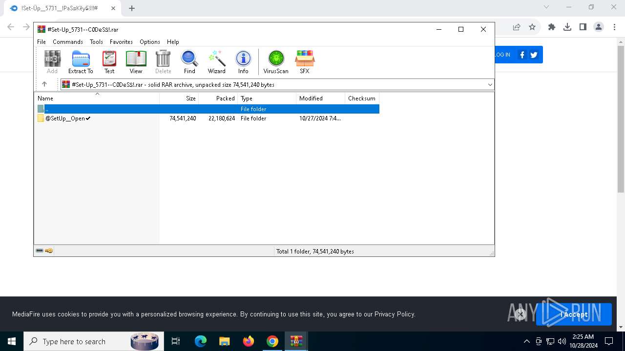
Task: Click the Delete toolbar icon
Action: coord(163,62)
